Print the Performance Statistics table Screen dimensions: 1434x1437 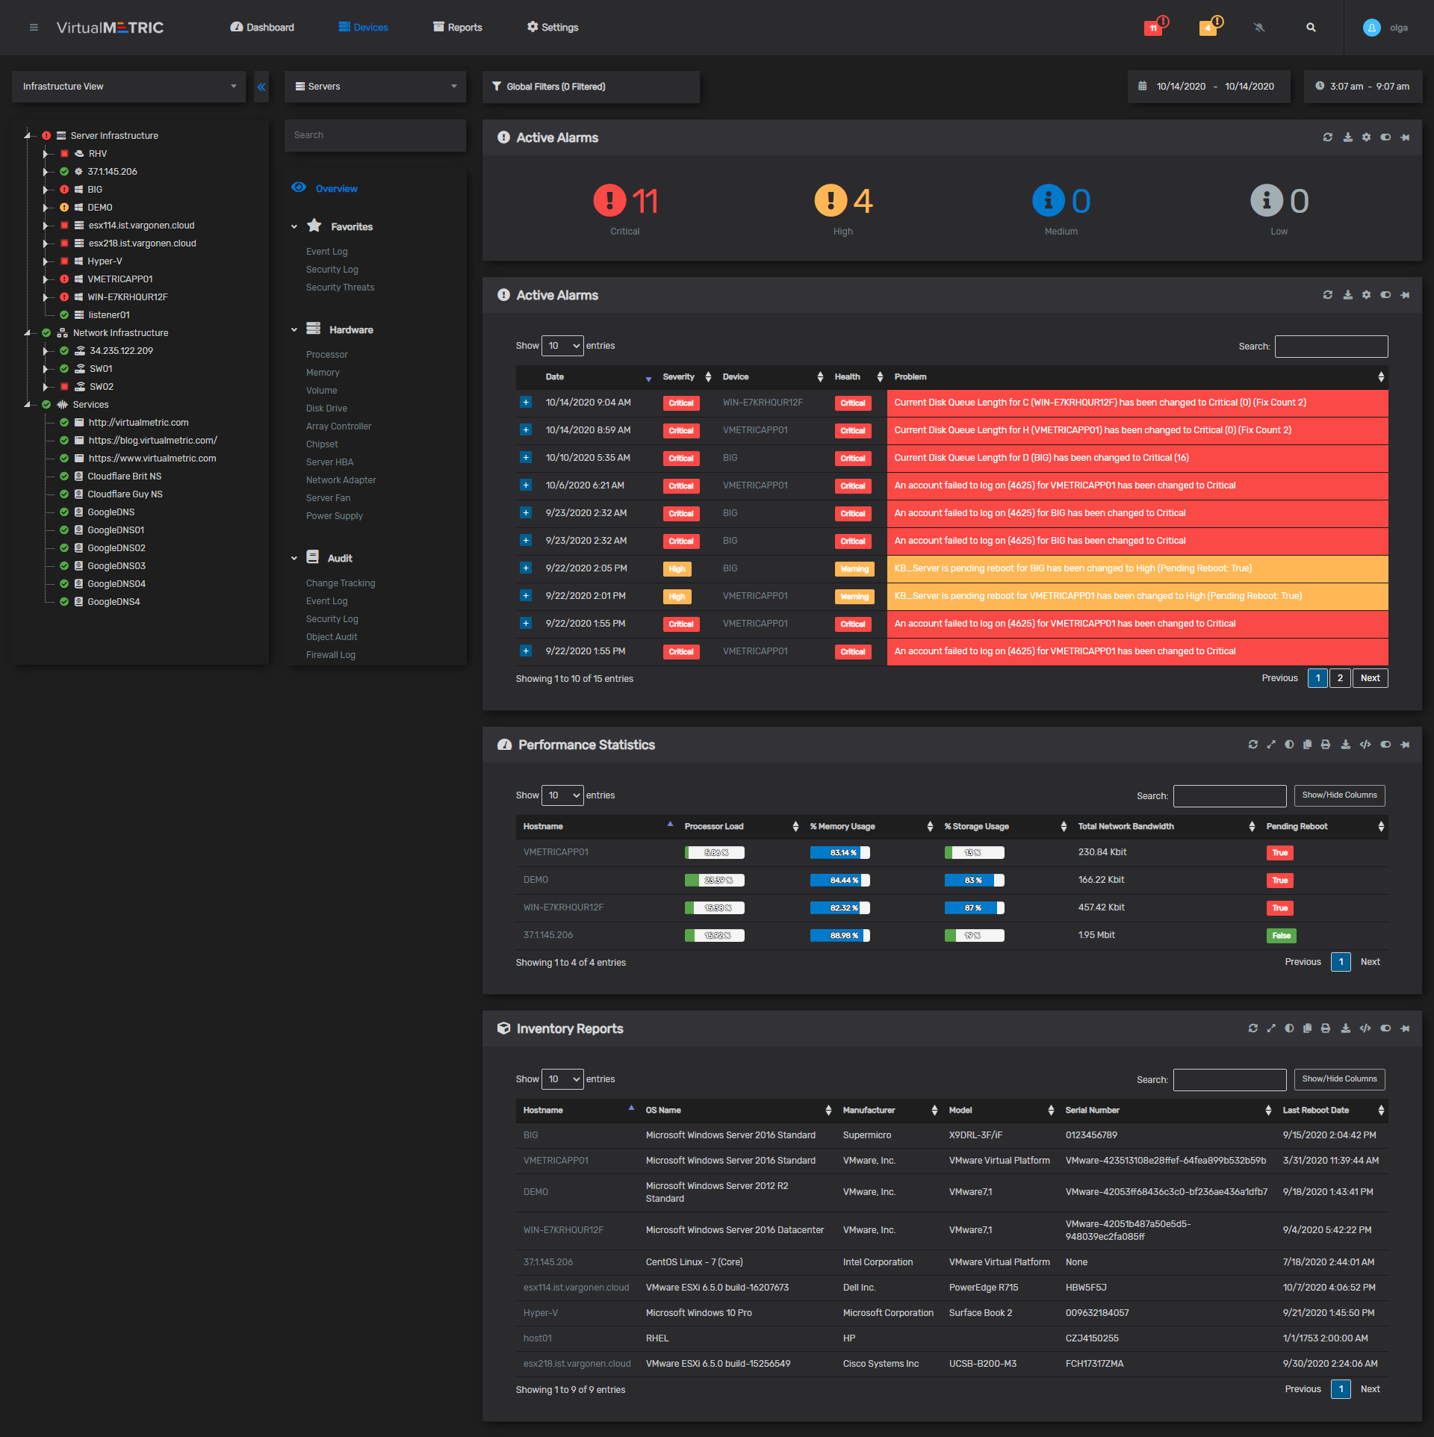pyautogui.click(x=1326, y=745)
